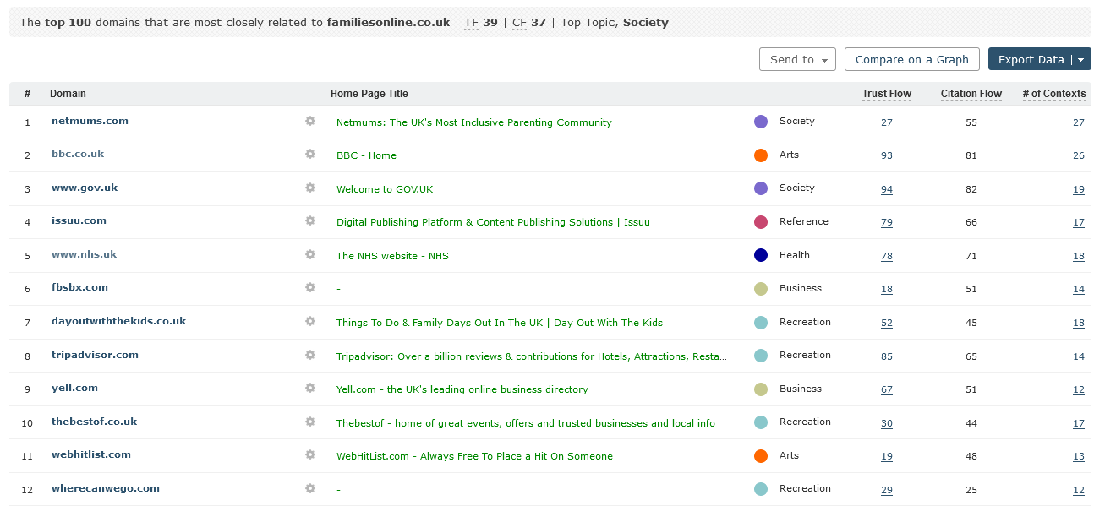Open The NHS website title link

[392, 256]
